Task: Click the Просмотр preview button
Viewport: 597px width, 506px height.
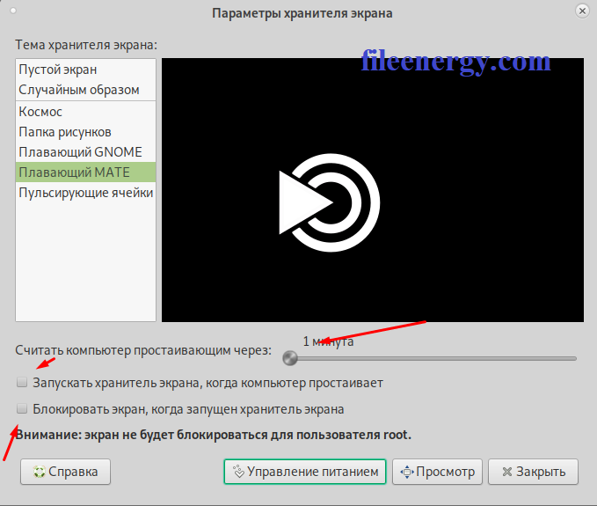Action: point(438,472)
